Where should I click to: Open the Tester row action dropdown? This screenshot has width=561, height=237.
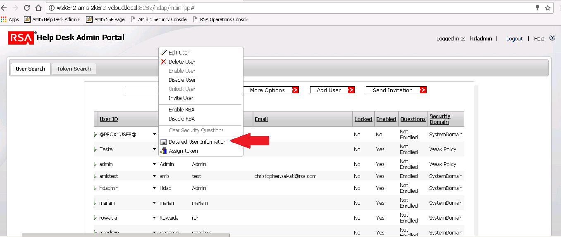click(x=154, y=149)
